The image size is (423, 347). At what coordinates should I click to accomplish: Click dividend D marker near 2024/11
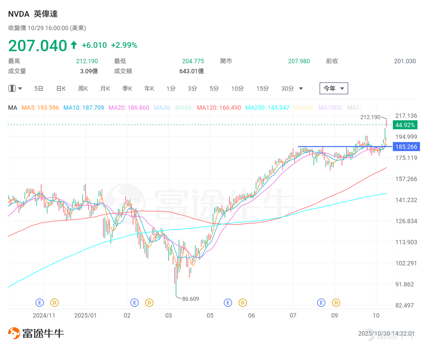tap(54, 303)
